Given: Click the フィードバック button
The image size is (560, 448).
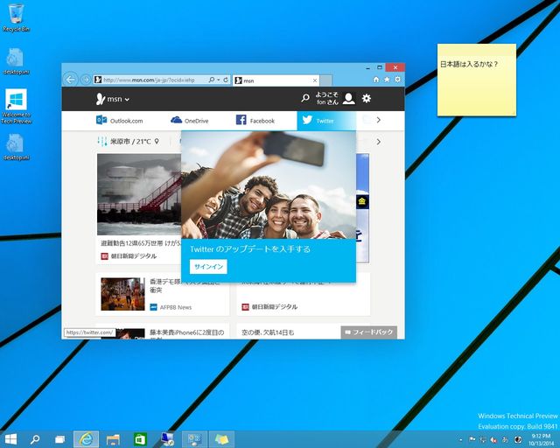Looking at the screenshot, I should point(369,332).
